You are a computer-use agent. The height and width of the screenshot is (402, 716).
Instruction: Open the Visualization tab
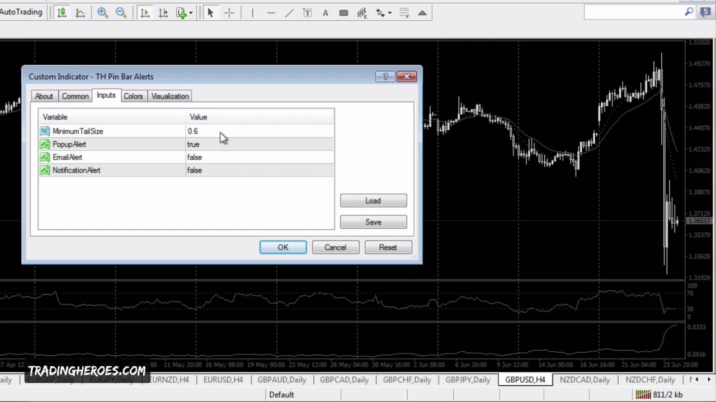point(170,96)
